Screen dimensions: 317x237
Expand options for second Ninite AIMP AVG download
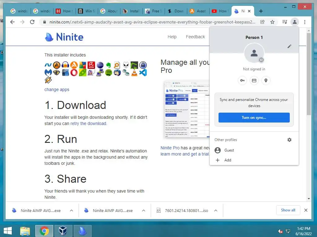pos(144,210)
